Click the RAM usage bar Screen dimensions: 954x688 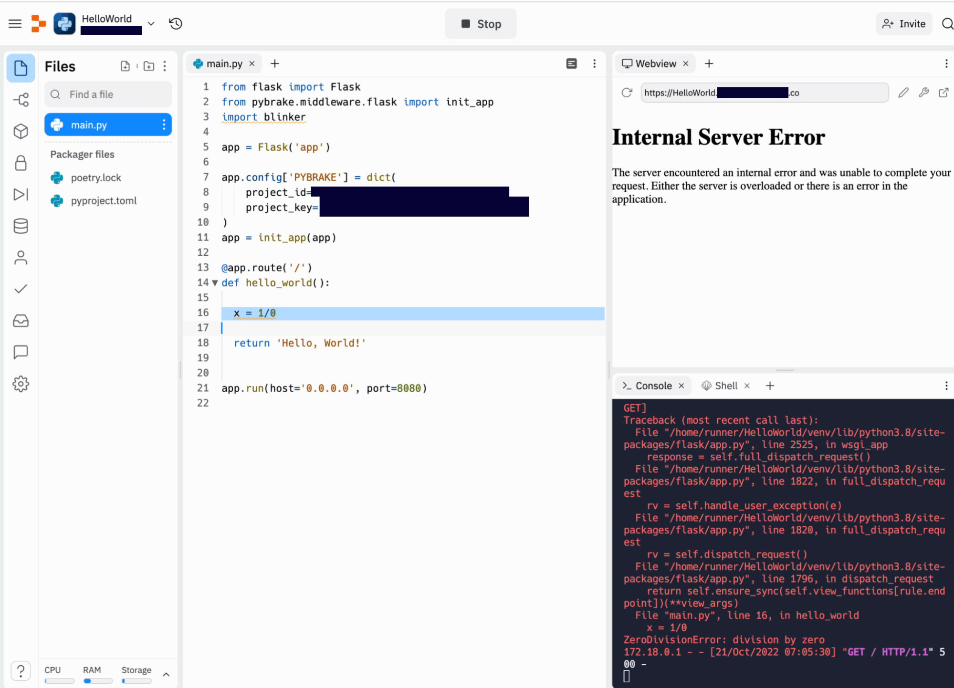pos(97,681)
